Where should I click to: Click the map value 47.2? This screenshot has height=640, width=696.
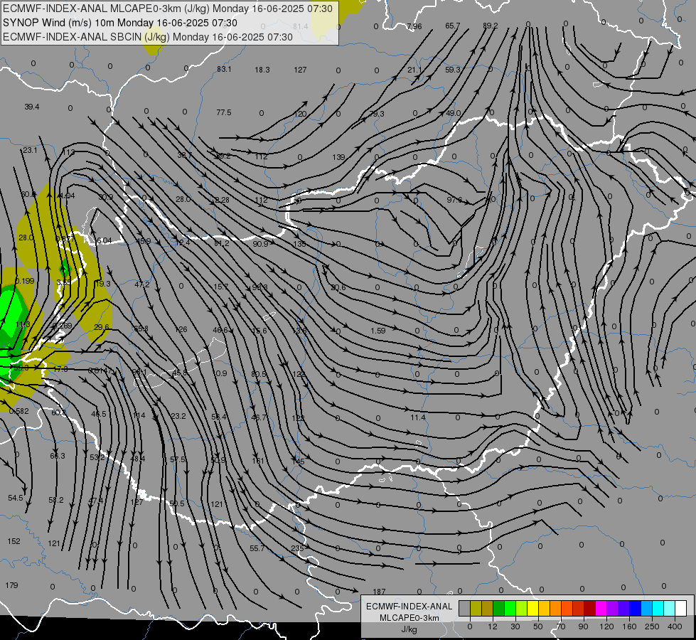(142, 284)
